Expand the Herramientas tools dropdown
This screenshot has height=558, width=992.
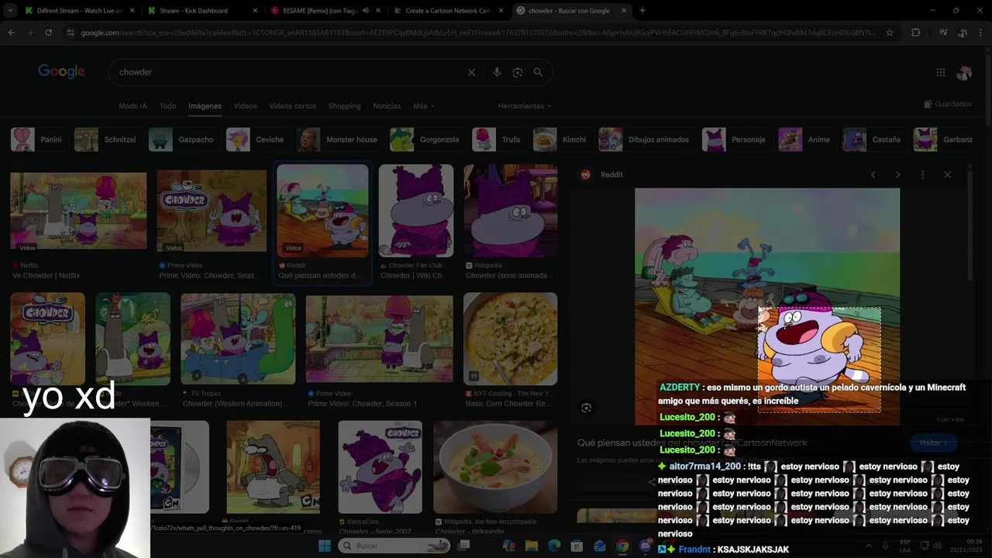coord(525,105)
